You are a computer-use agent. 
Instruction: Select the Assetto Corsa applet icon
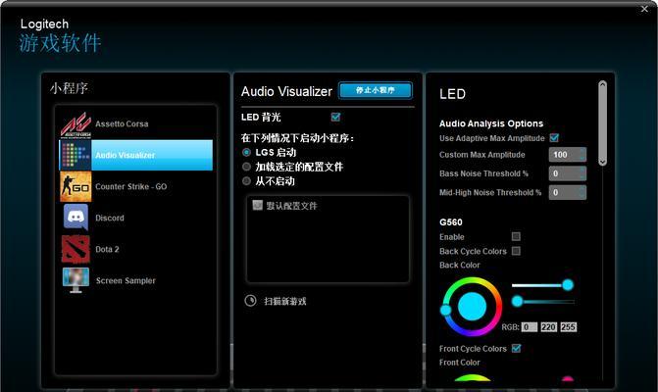[x=76, y=124]
